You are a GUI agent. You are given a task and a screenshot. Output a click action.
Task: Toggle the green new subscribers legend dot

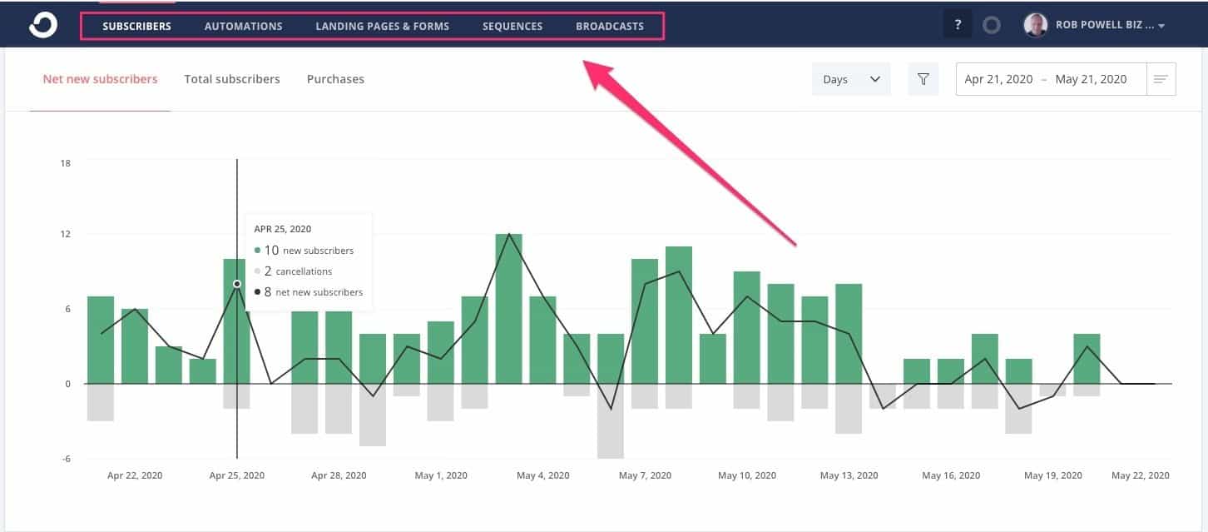pyautogui.click(x=257, y=250)
